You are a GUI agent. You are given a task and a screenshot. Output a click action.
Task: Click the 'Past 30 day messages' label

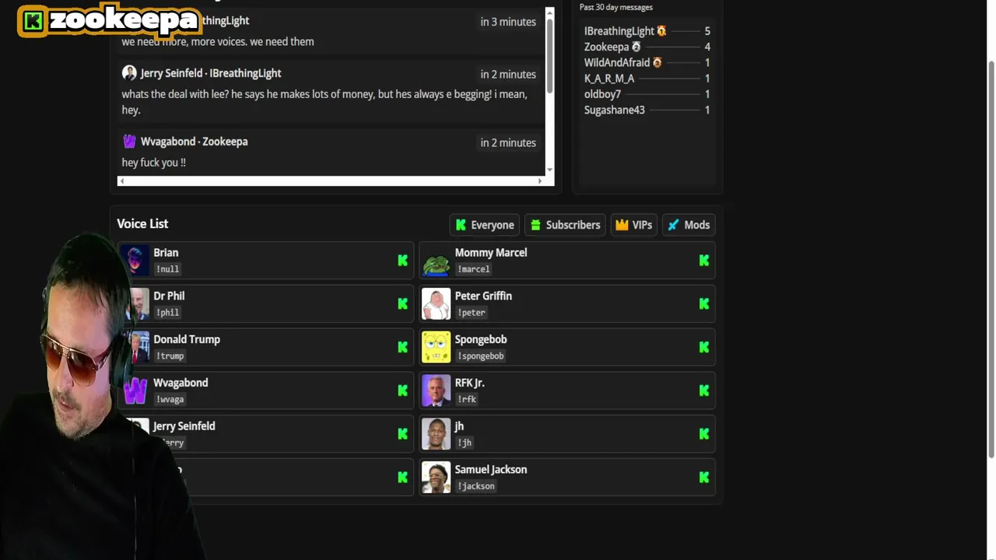pyautogui.click(x=615, y=7)
